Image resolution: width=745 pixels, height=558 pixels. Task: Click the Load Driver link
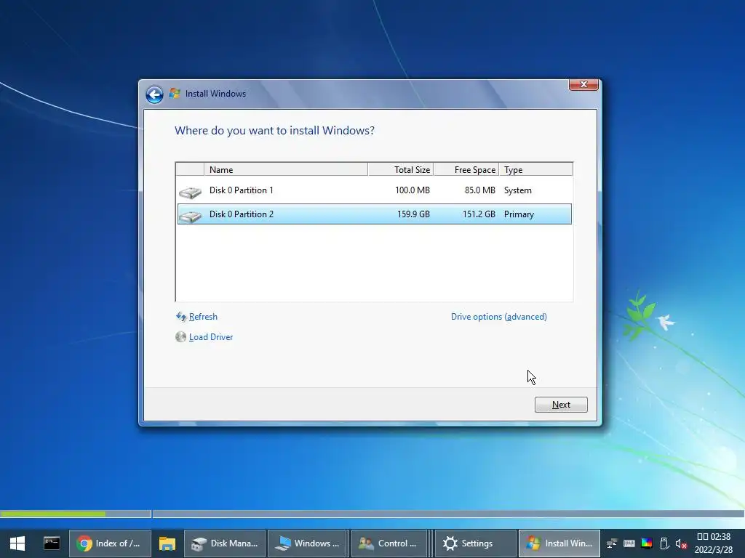click(x=211, y=337)
